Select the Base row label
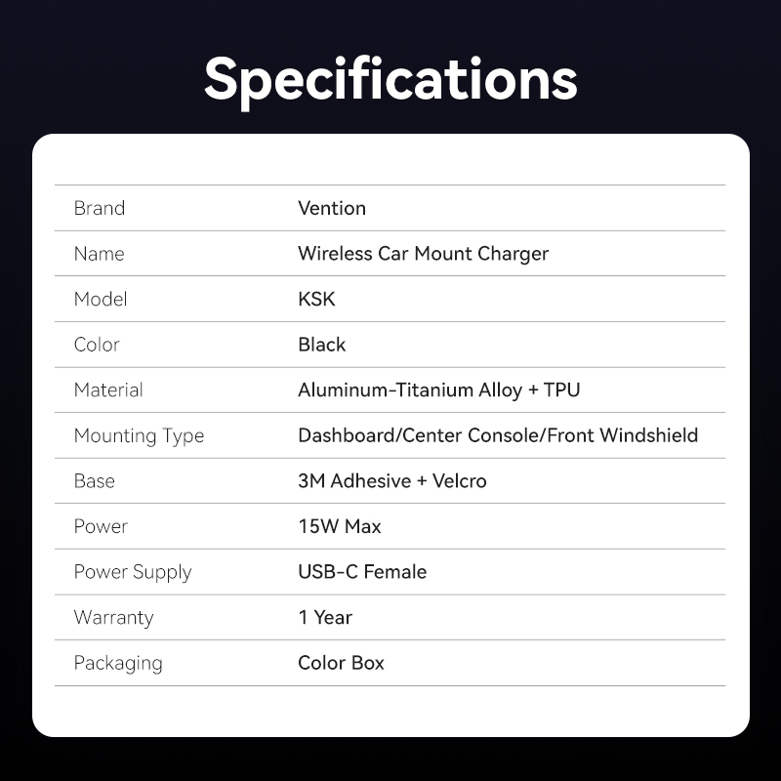This screenshot has height=781, width=781. [x=95, y=480]
